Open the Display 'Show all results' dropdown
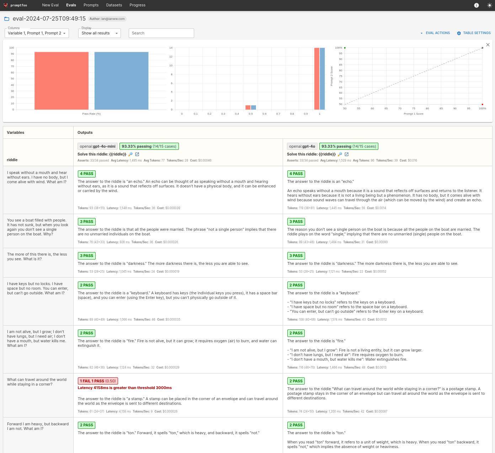Viewport: 495px width, 453px height. pyautogui.click(x=99, y=33)
